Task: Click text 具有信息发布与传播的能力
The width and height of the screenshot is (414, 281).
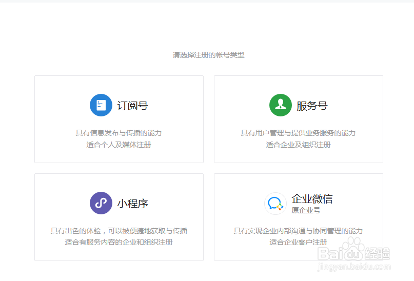Action: [119, 133]
